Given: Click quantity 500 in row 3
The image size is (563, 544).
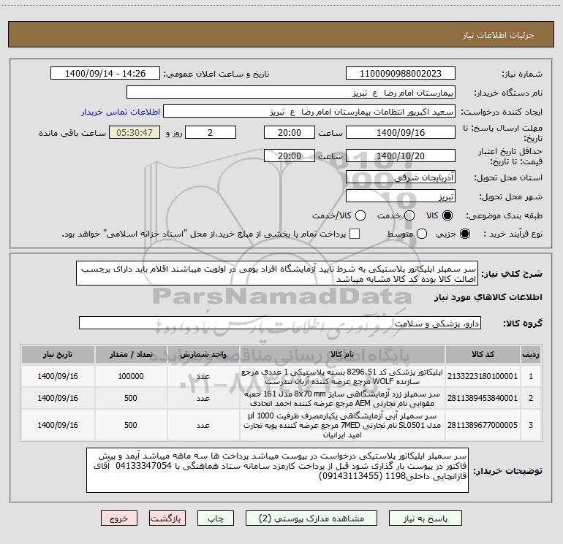Looking at the screenshot, I should pos(131,425).
